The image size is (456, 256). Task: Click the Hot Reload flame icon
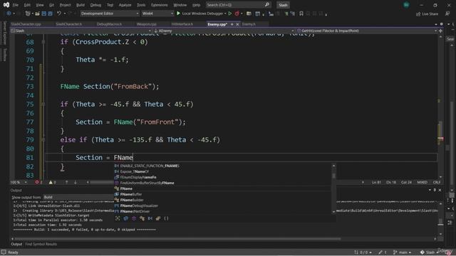click(237, 14)
